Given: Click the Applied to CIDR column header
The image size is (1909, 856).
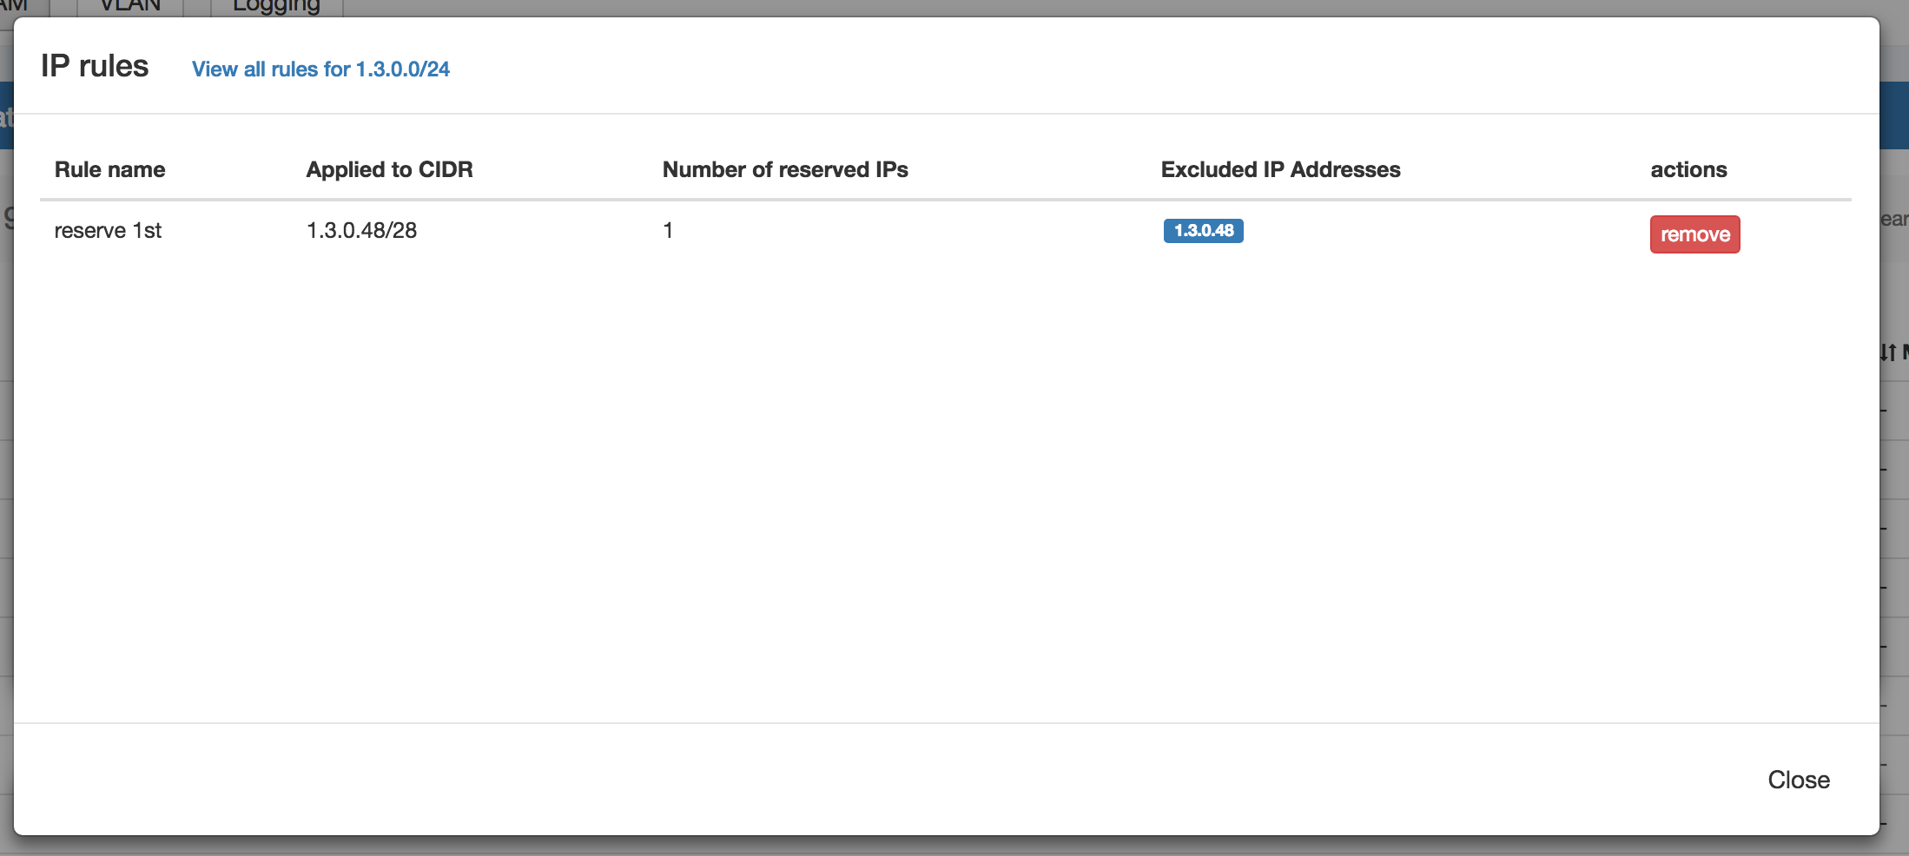Looking at the screenshot, I should tap(390, 169).
